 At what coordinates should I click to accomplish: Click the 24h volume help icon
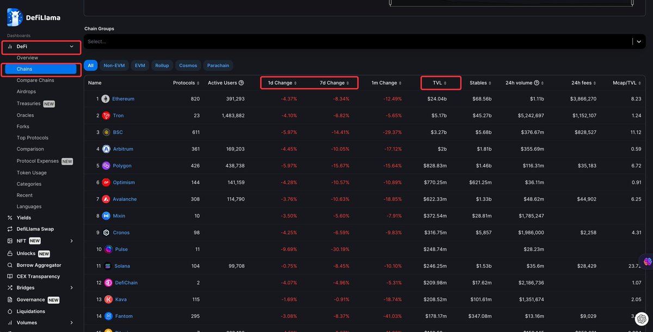pos(537,83)
